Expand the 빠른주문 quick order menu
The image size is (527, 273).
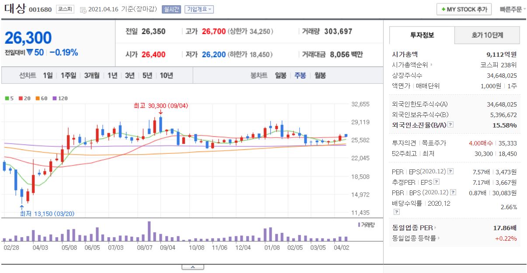(513, 9)
